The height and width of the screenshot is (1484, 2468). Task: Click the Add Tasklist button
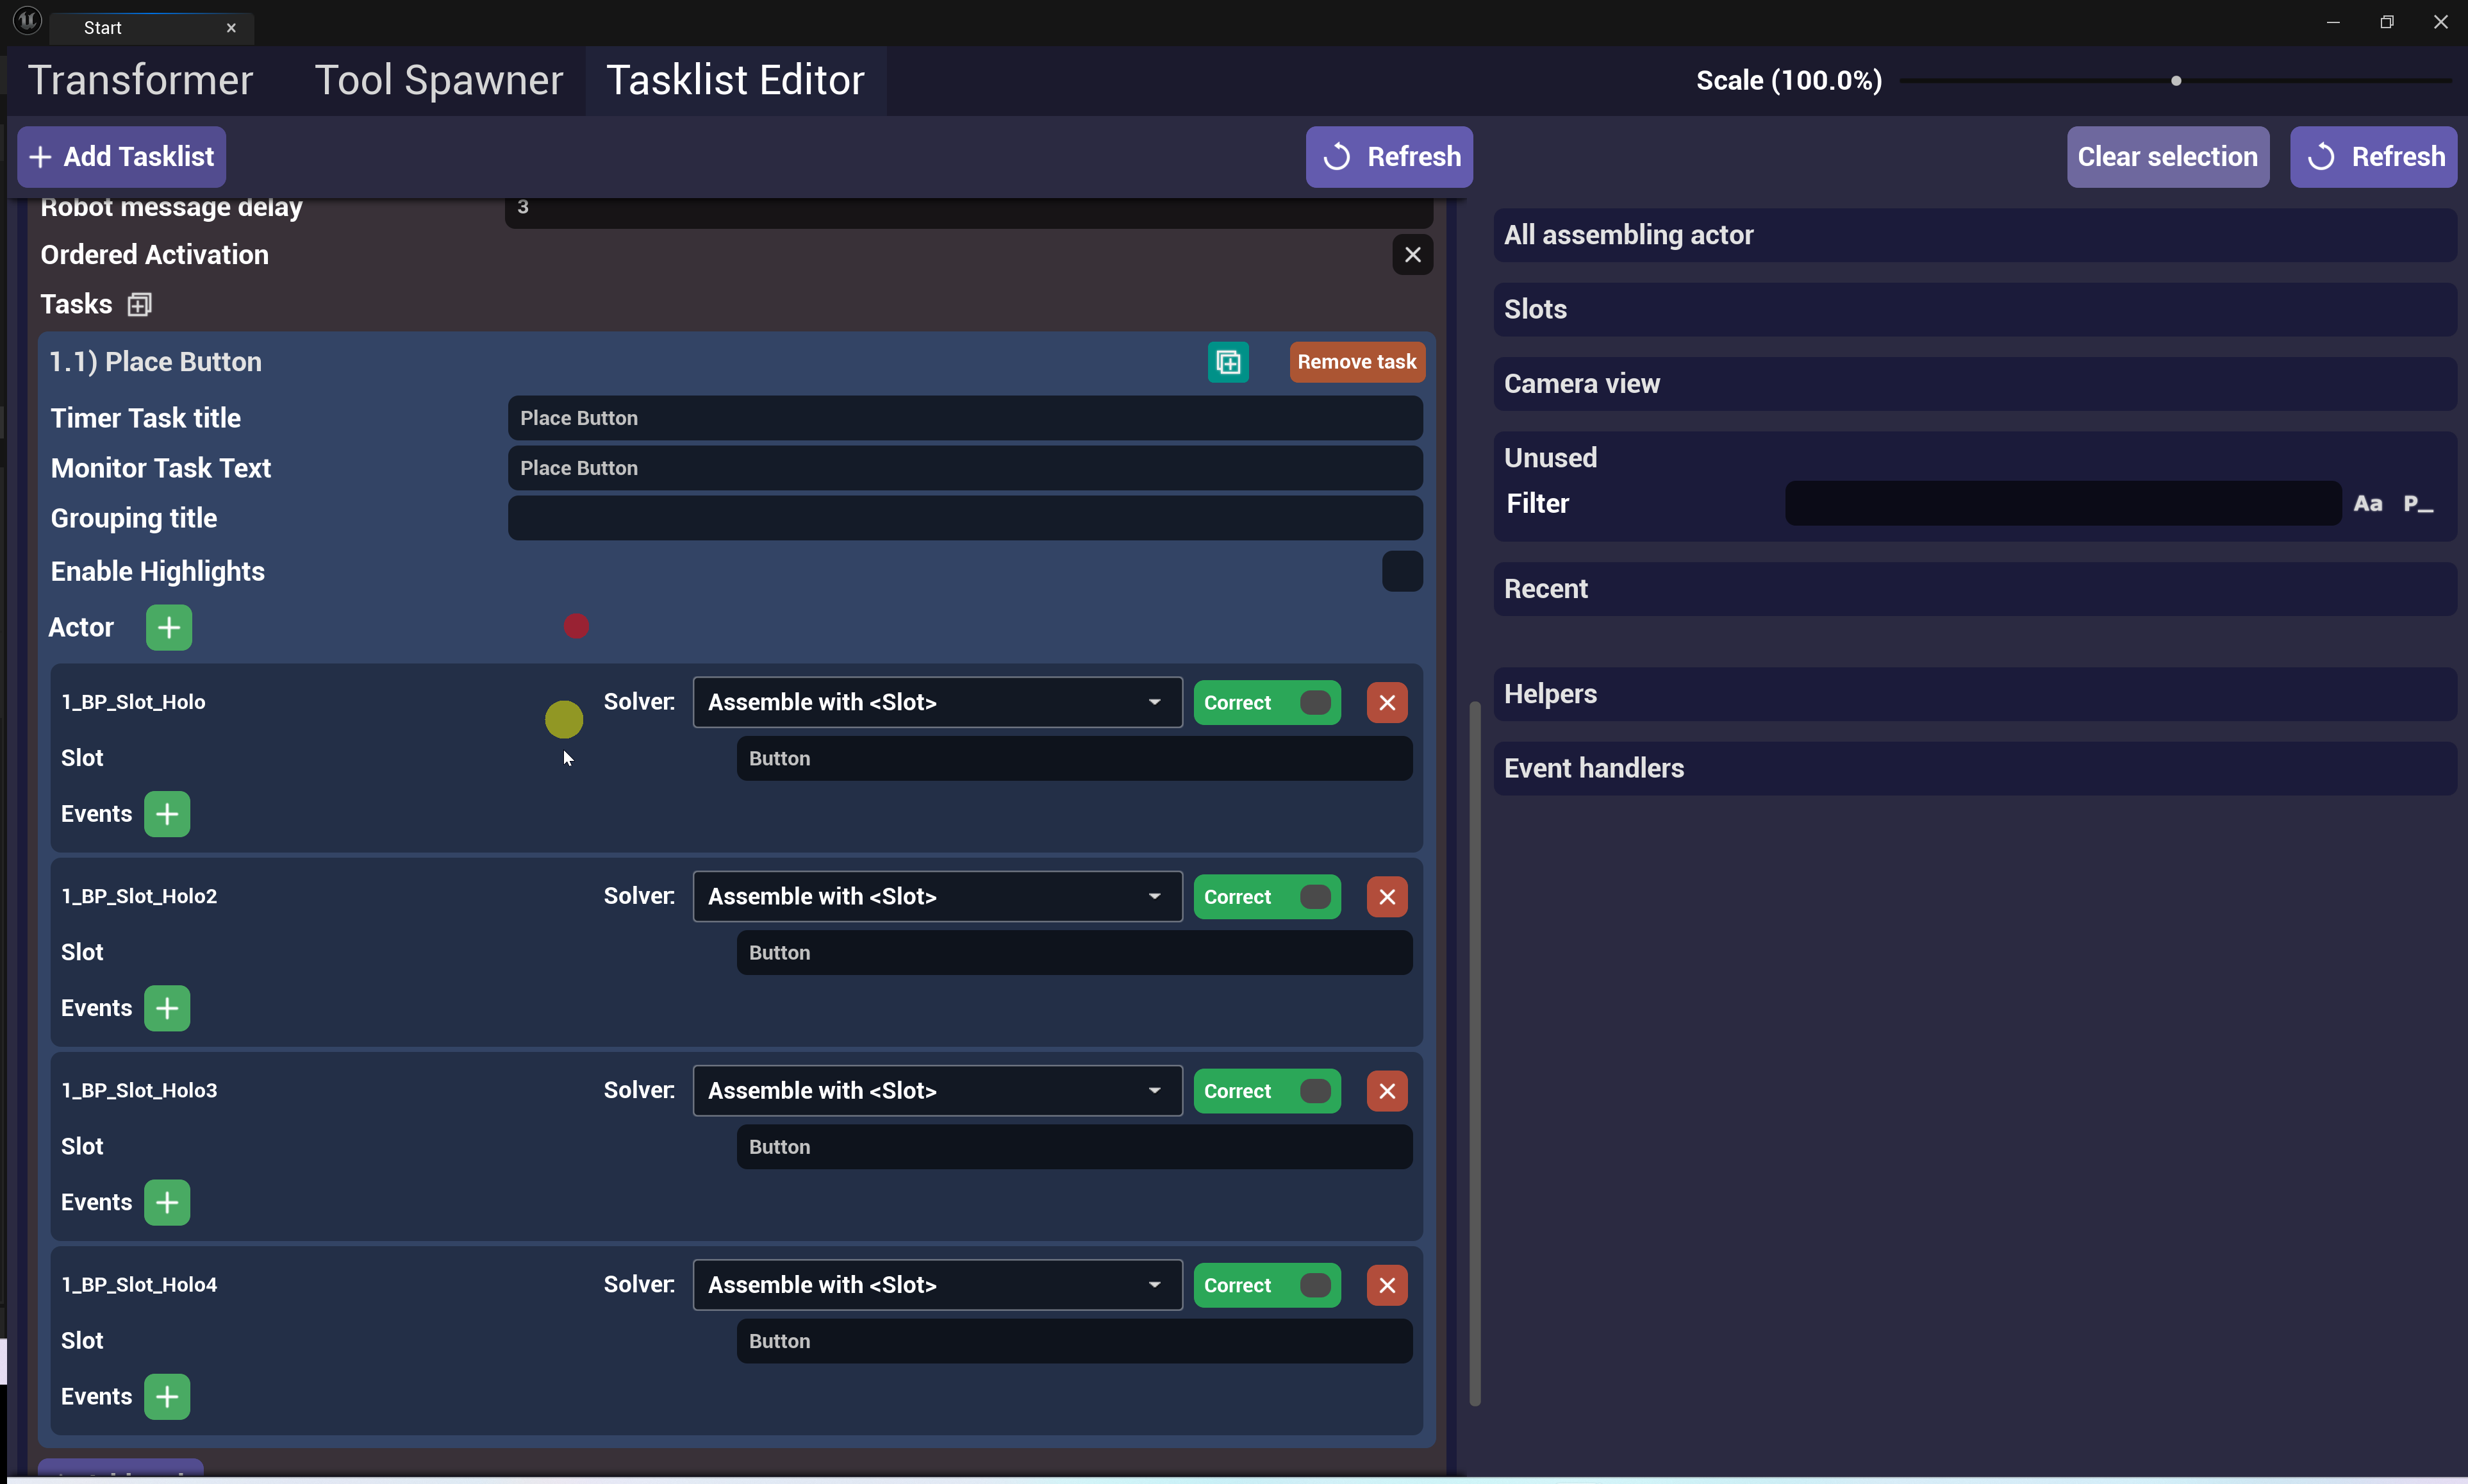click(122, 157)
